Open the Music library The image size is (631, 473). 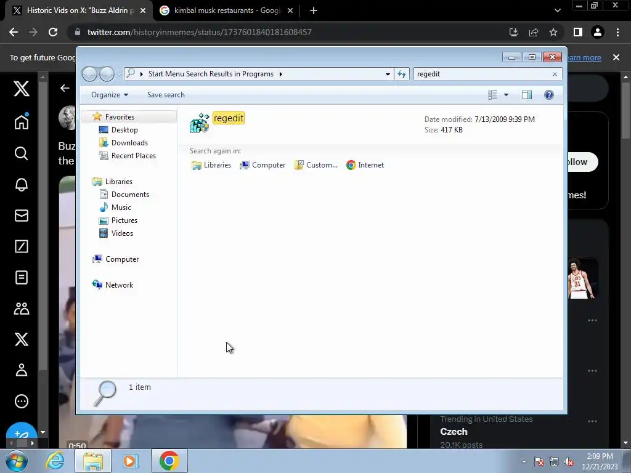pos(121,208)
